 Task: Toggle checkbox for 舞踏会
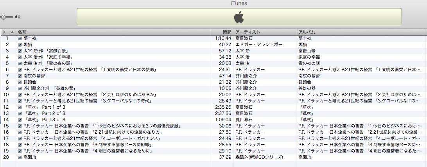20,82
